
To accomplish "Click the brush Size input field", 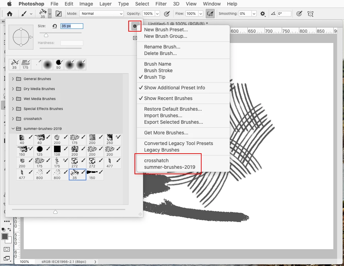I will (x=72, y=26).
